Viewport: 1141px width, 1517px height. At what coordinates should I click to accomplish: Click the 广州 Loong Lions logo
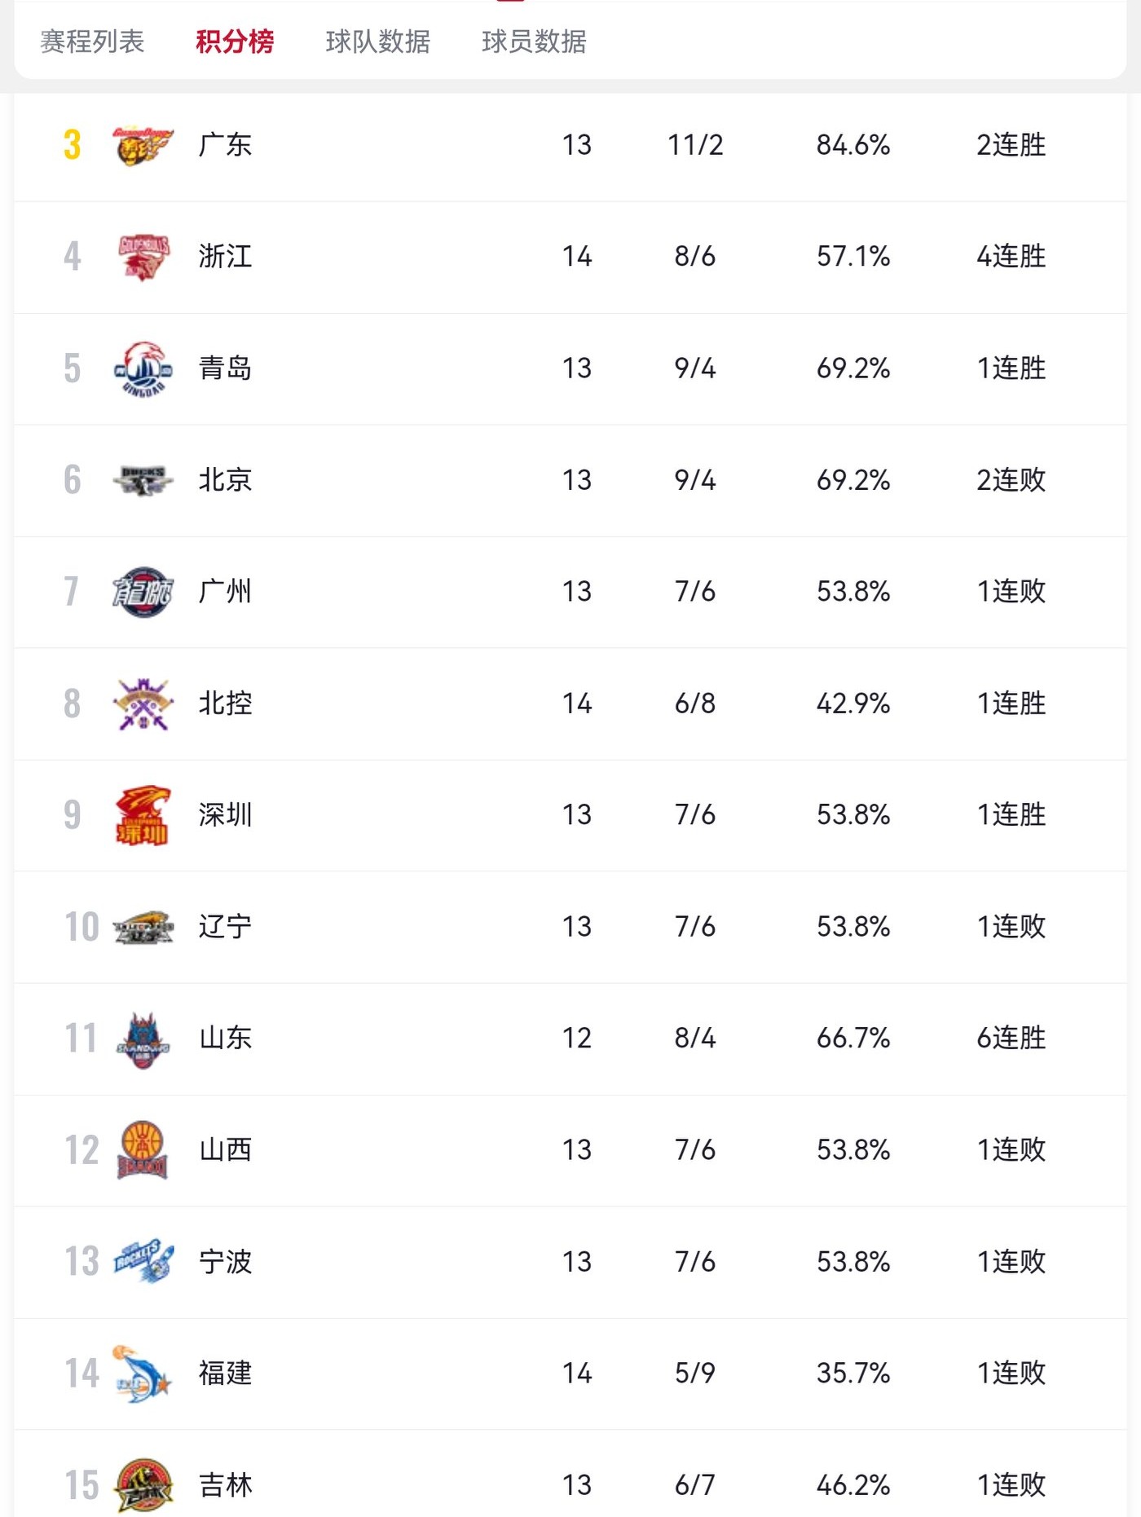tap(143, 592)
